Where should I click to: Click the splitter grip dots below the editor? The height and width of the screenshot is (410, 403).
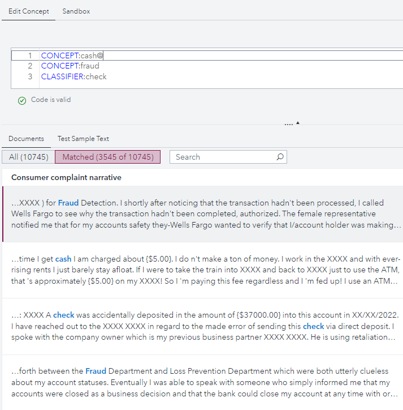288,124
